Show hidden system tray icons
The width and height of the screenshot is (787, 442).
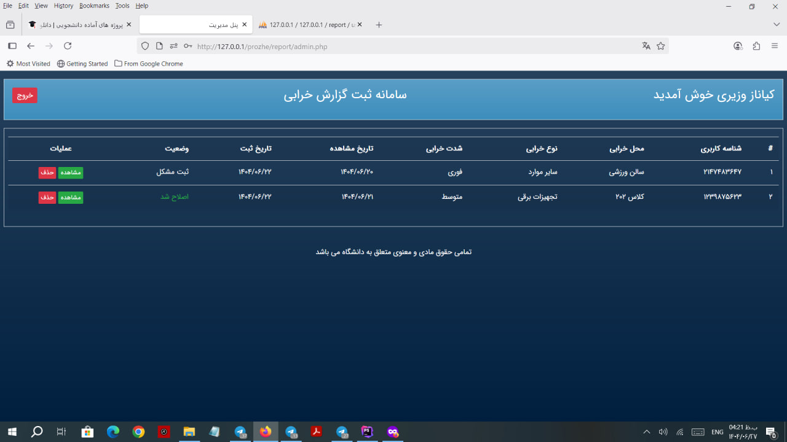pyautogui.click(x=646, y=432)
